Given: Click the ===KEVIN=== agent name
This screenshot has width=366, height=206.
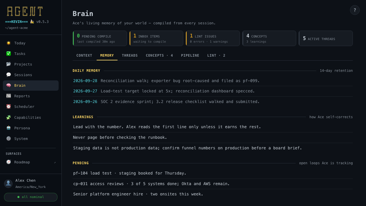Looking at the screenshot, I should (16, 22).
